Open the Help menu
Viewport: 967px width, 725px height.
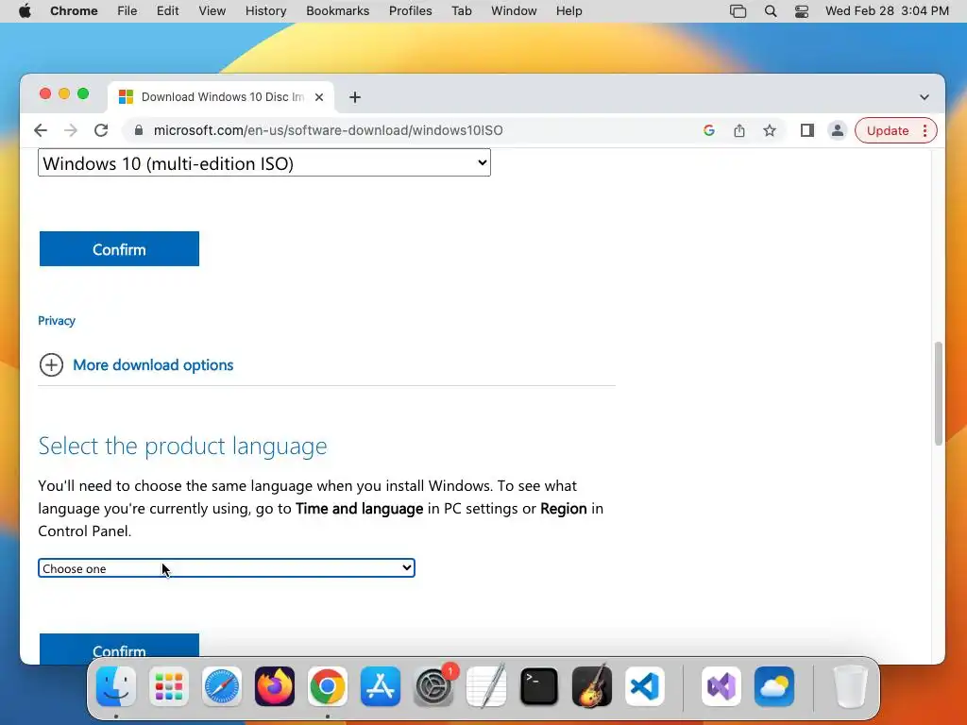pyautogui.click(x=568, y=11)
